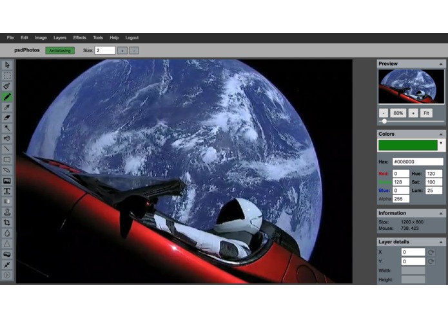Click Logout in the menu bar

(131, 37)
